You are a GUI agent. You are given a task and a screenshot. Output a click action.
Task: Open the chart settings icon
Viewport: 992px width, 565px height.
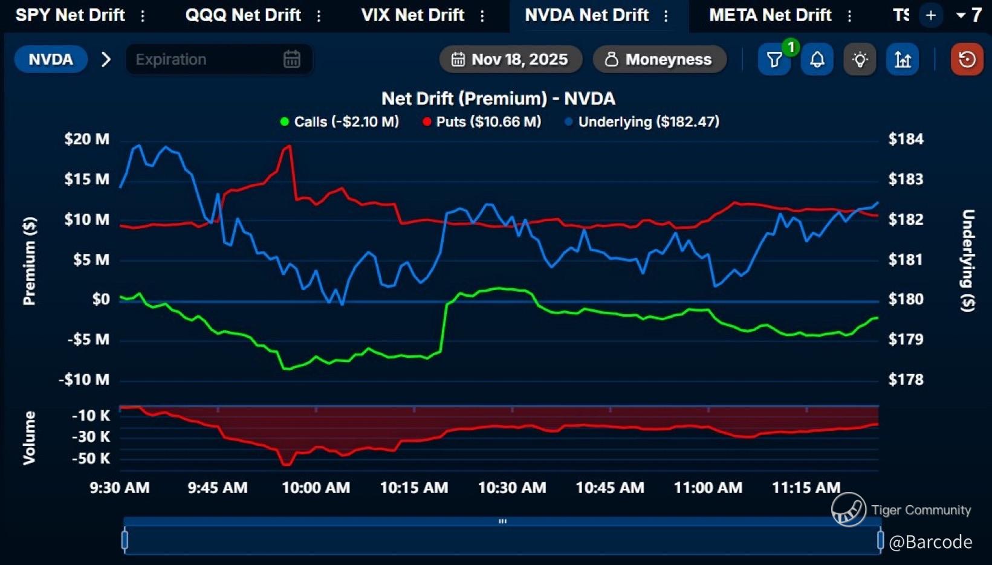coord(903,59)
